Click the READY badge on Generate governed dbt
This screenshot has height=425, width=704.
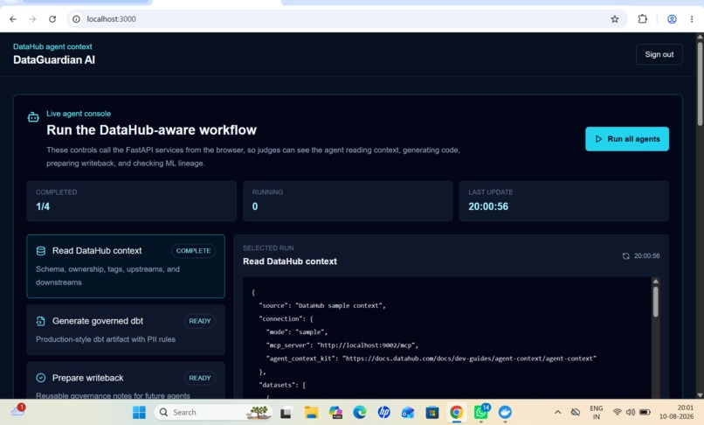click(200, 321)
